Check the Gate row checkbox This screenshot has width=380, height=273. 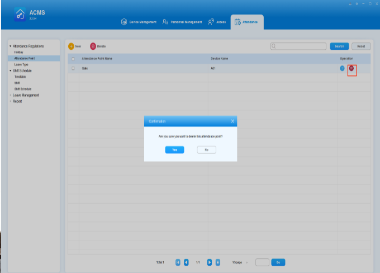point(73,68)
